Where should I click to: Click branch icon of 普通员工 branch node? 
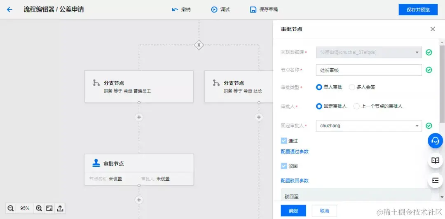(x=96, y=83)
